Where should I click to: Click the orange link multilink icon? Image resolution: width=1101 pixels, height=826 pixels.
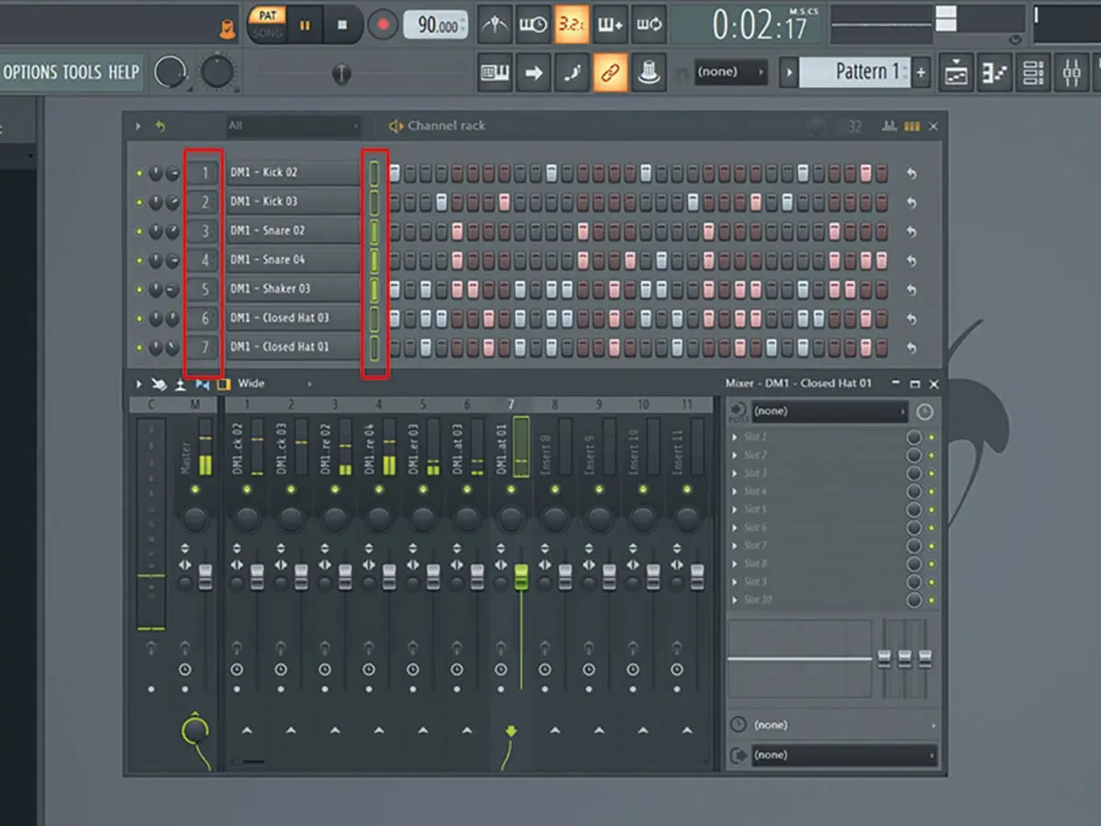click(x=609, y=73)
